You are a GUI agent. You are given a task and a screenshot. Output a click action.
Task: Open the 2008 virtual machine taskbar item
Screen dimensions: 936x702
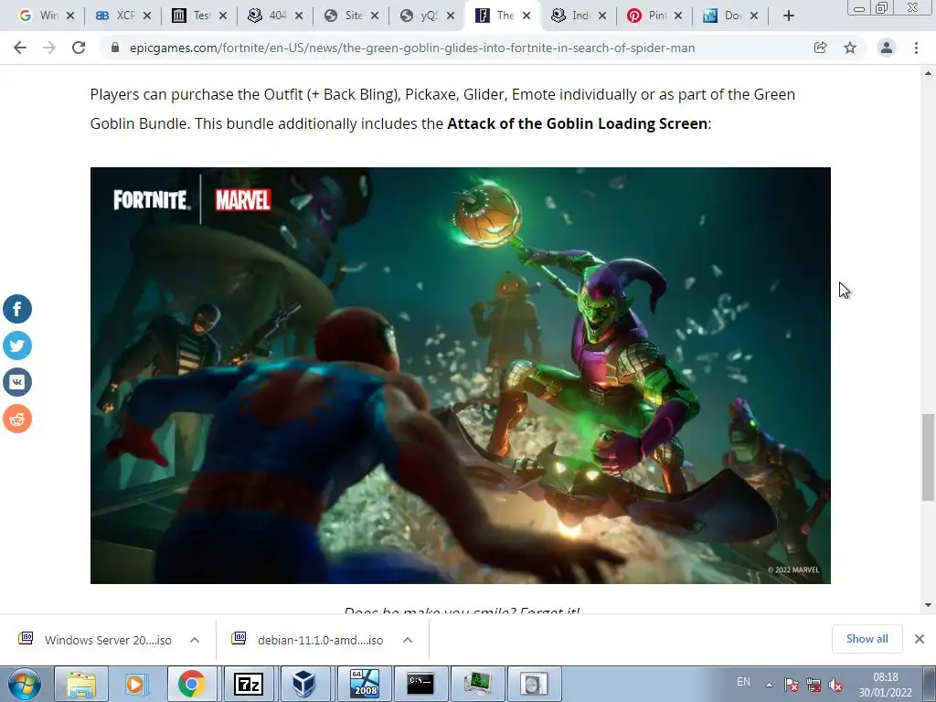[364, 684]
